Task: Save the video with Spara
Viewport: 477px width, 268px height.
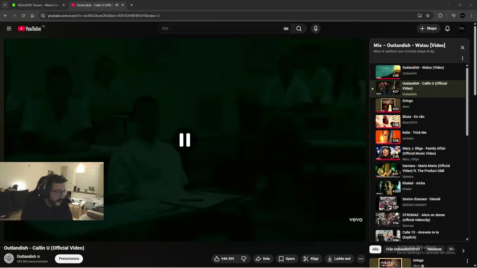Action: [287, 259]
